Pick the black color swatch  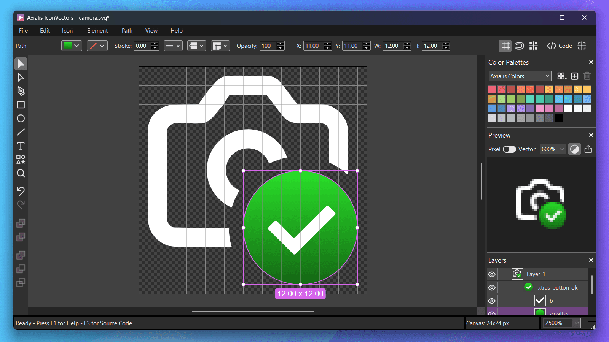(x=559, y=118)
